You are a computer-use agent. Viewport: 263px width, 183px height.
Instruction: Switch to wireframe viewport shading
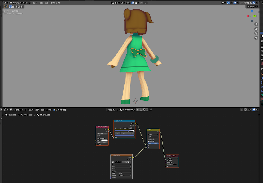245,3
